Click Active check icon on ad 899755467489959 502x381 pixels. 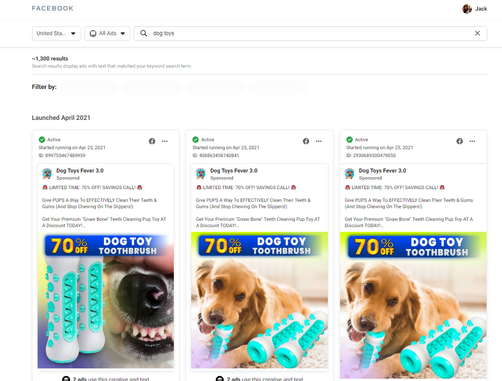coord(42,140)
